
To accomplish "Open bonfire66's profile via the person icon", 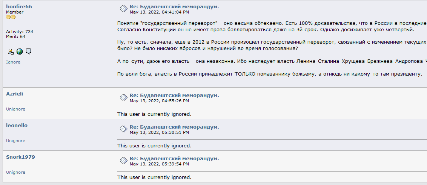I will point(11,52).
